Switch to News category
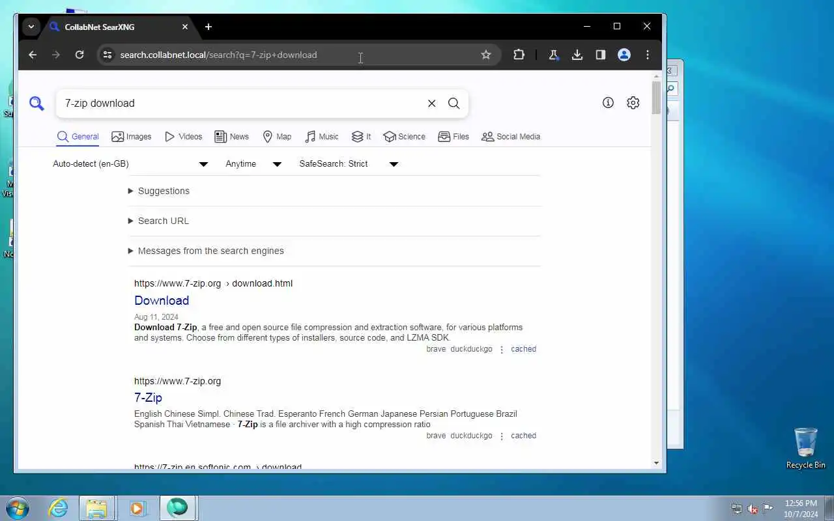The image size is (834, 521). [231, 136]
